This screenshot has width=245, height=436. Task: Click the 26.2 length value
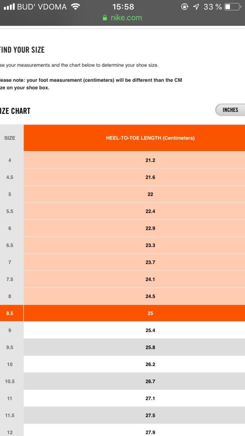tap(150, 364)
